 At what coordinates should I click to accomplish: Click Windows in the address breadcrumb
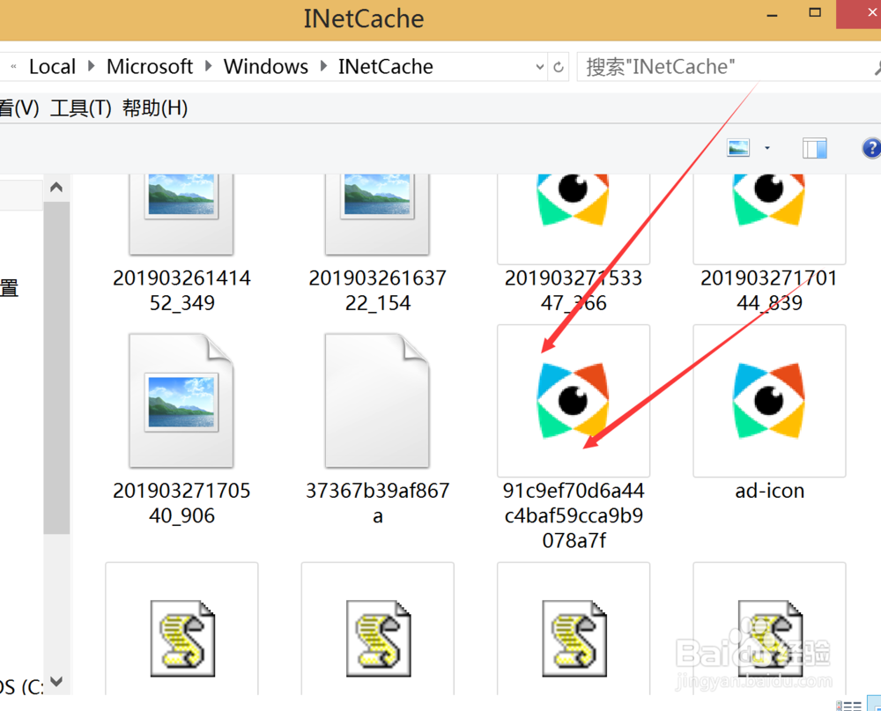click(x=266, y=67)
